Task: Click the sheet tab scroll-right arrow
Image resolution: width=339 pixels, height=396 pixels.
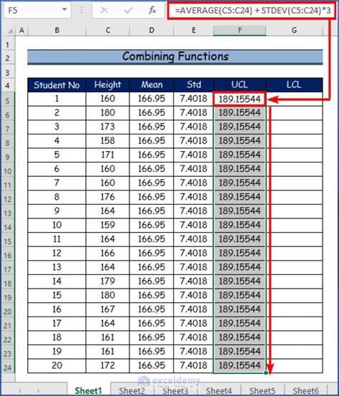Action: pos(39,391)
